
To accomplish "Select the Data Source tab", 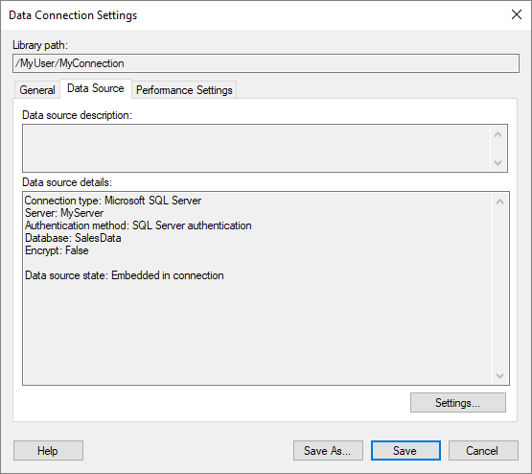I will (96, 88).
